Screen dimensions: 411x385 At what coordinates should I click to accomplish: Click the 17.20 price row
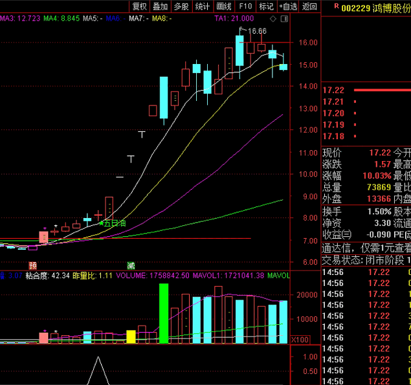tap(366, 113)
